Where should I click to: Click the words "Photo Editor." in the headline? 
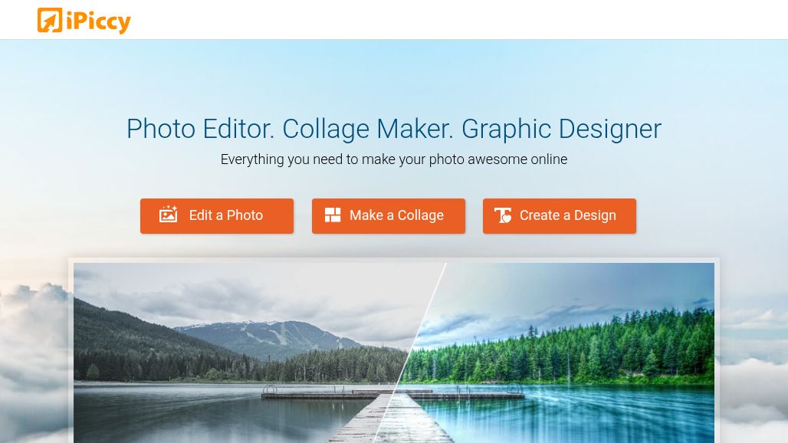(201, 129)
